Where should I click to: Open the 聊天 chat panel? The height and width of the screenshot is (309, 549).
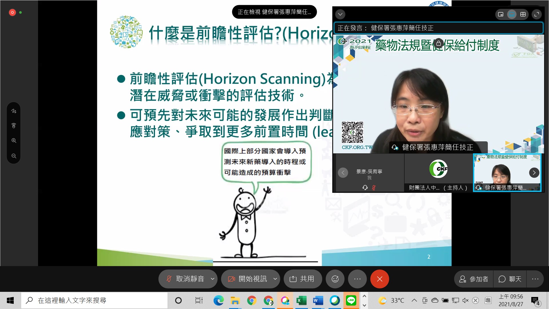point(510,279)
